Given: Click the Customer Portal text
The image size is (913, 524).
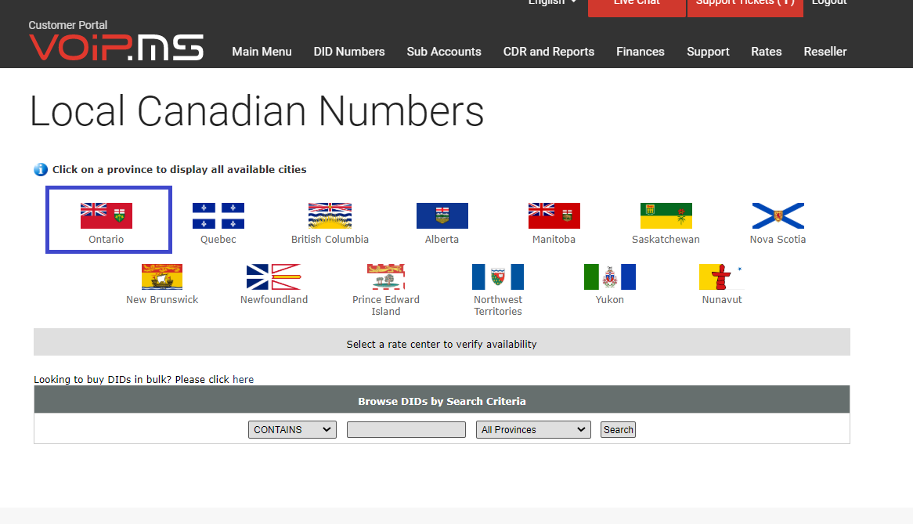Looking at the screenshot, I should pyautogui.click(x=67, y=25).
